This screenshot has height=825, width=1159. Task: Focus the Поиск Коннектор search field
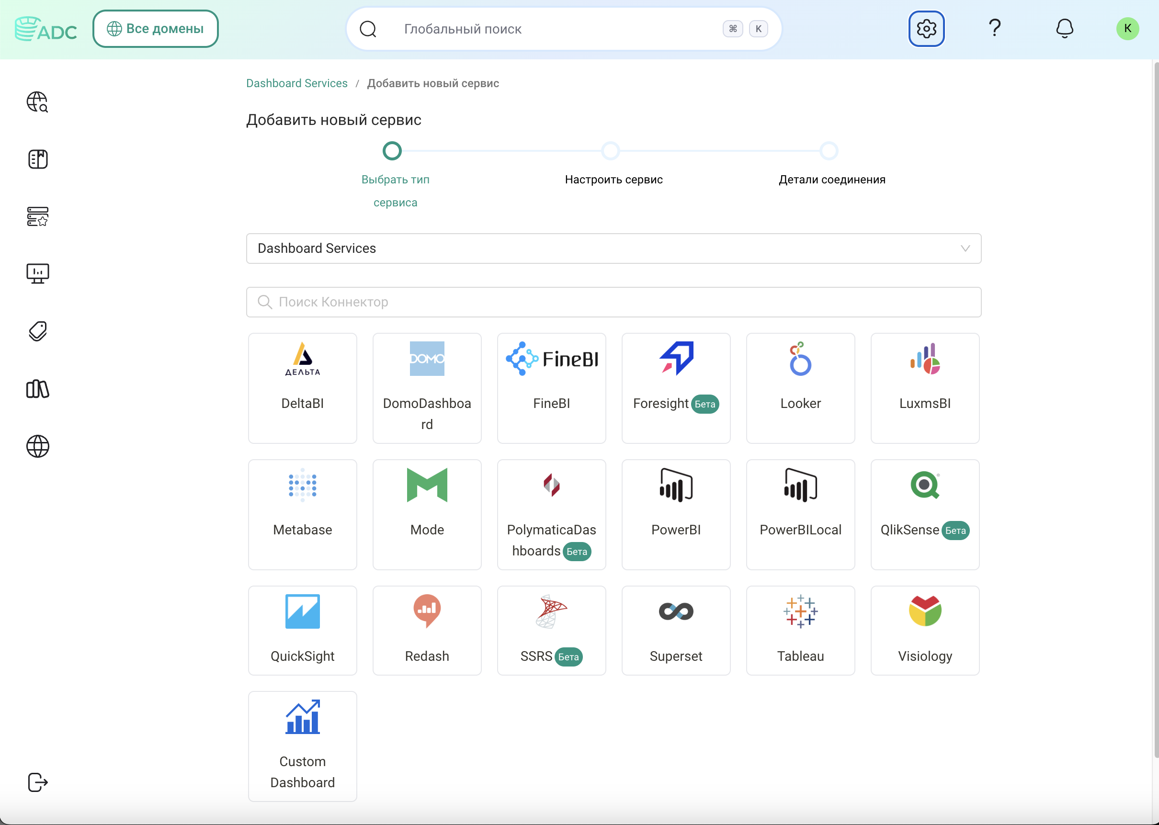pyautogui.click(x=614, y=302)
